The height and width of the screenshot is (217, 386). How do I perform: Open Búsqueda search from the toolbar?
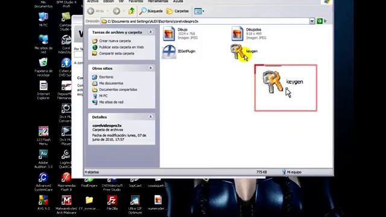click(151, 11)
